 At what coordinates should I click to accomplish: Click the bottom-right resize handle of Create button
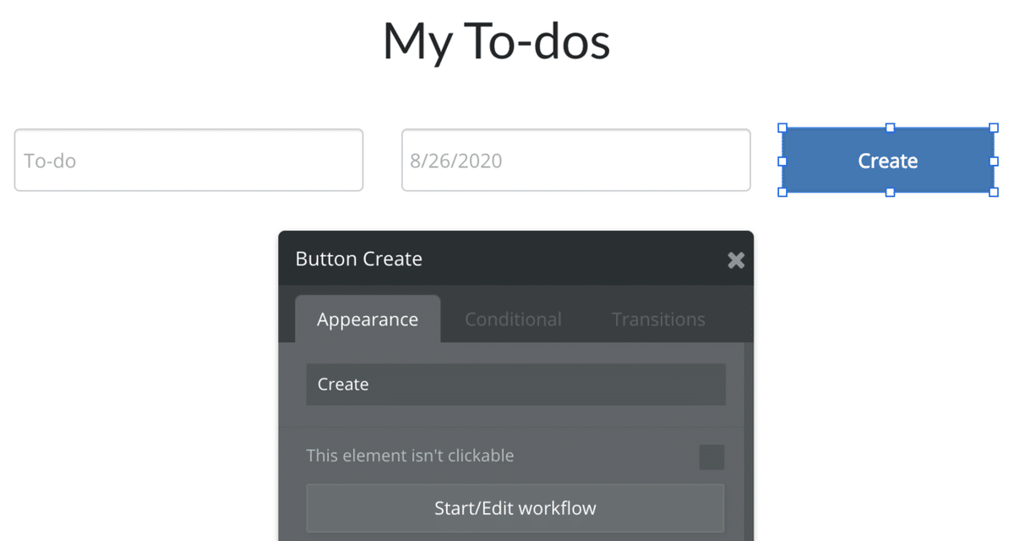[994, 192]
